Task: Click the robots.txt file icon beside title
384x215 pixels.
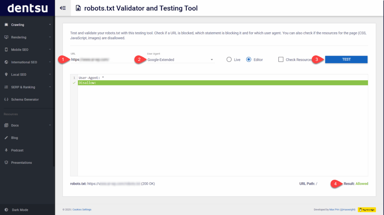Action: pos(78,8)
